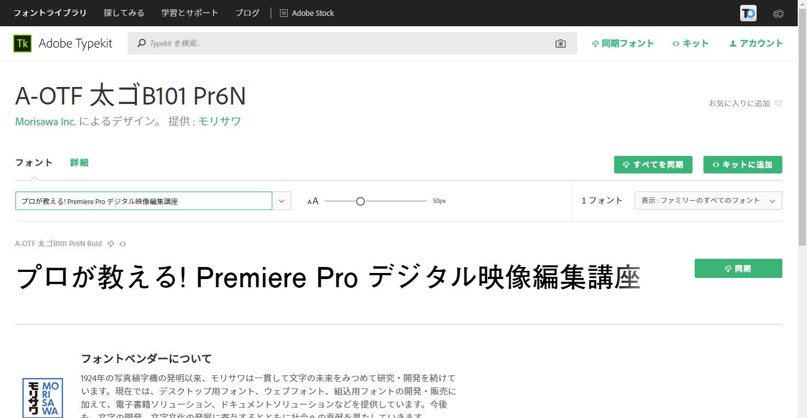
Task: Click the search magnifier icon
Action: [x=141, y=43]
